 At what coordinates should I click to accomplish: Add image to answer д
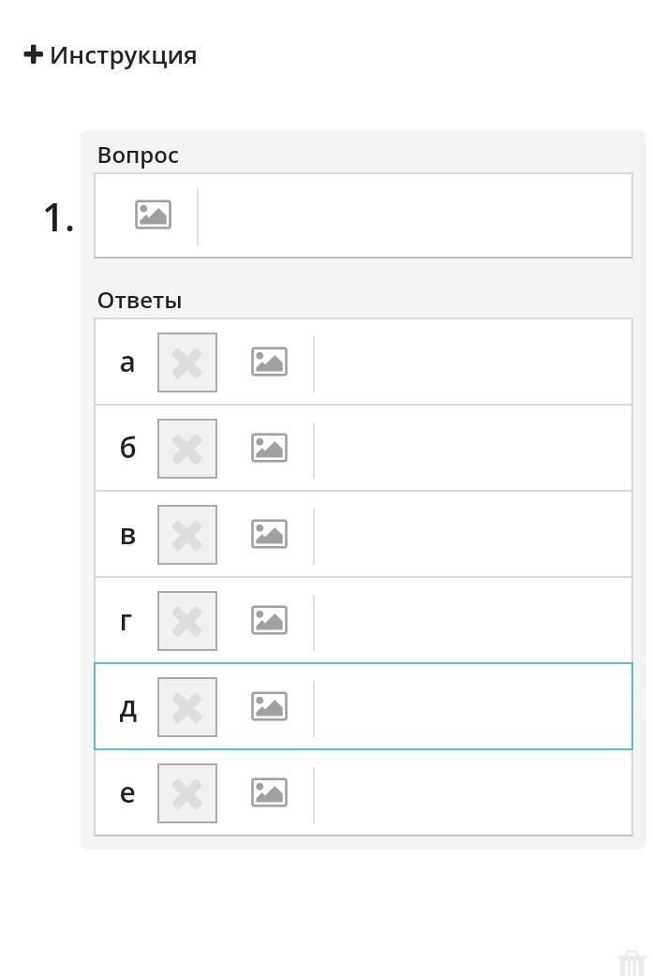click(269, 706)
